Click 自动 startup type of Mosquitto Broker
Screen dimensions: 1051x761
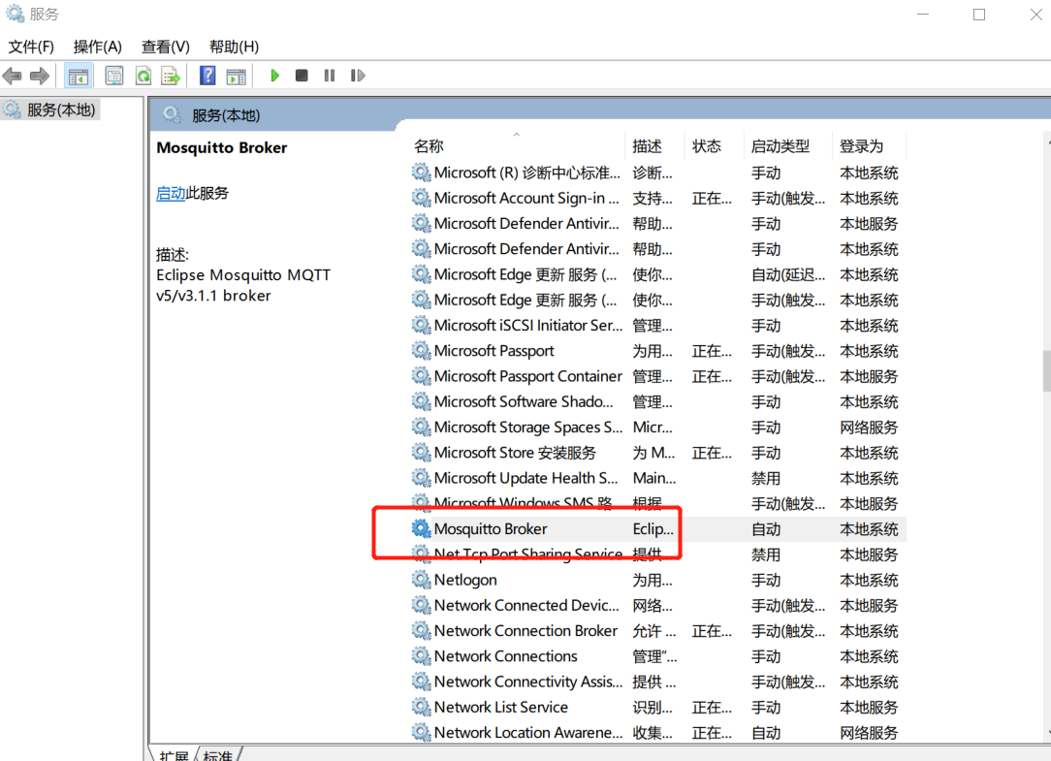[x=766, y=529]
